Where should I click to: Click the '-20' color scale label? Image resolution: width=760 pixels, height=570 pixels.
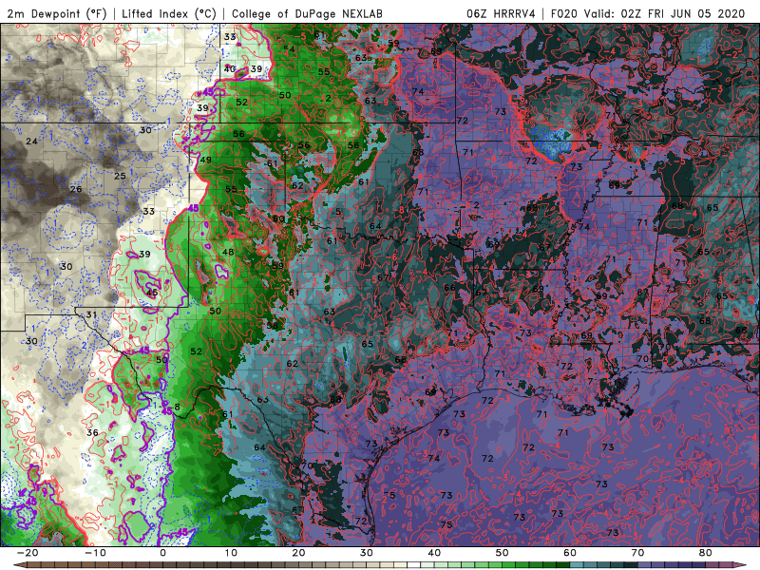pos(28,553)
